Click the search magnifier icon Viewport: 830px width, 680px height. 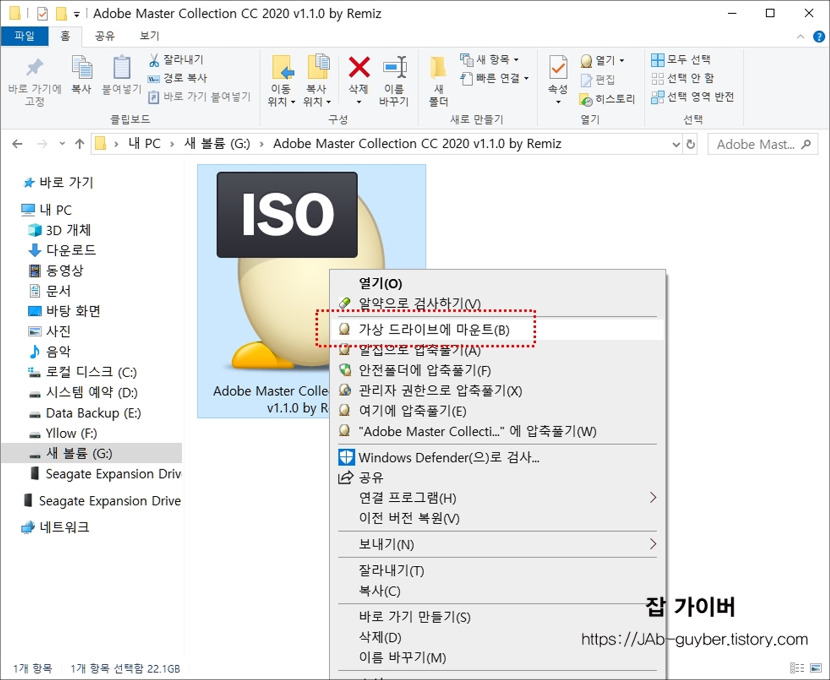tap(806, 144)
